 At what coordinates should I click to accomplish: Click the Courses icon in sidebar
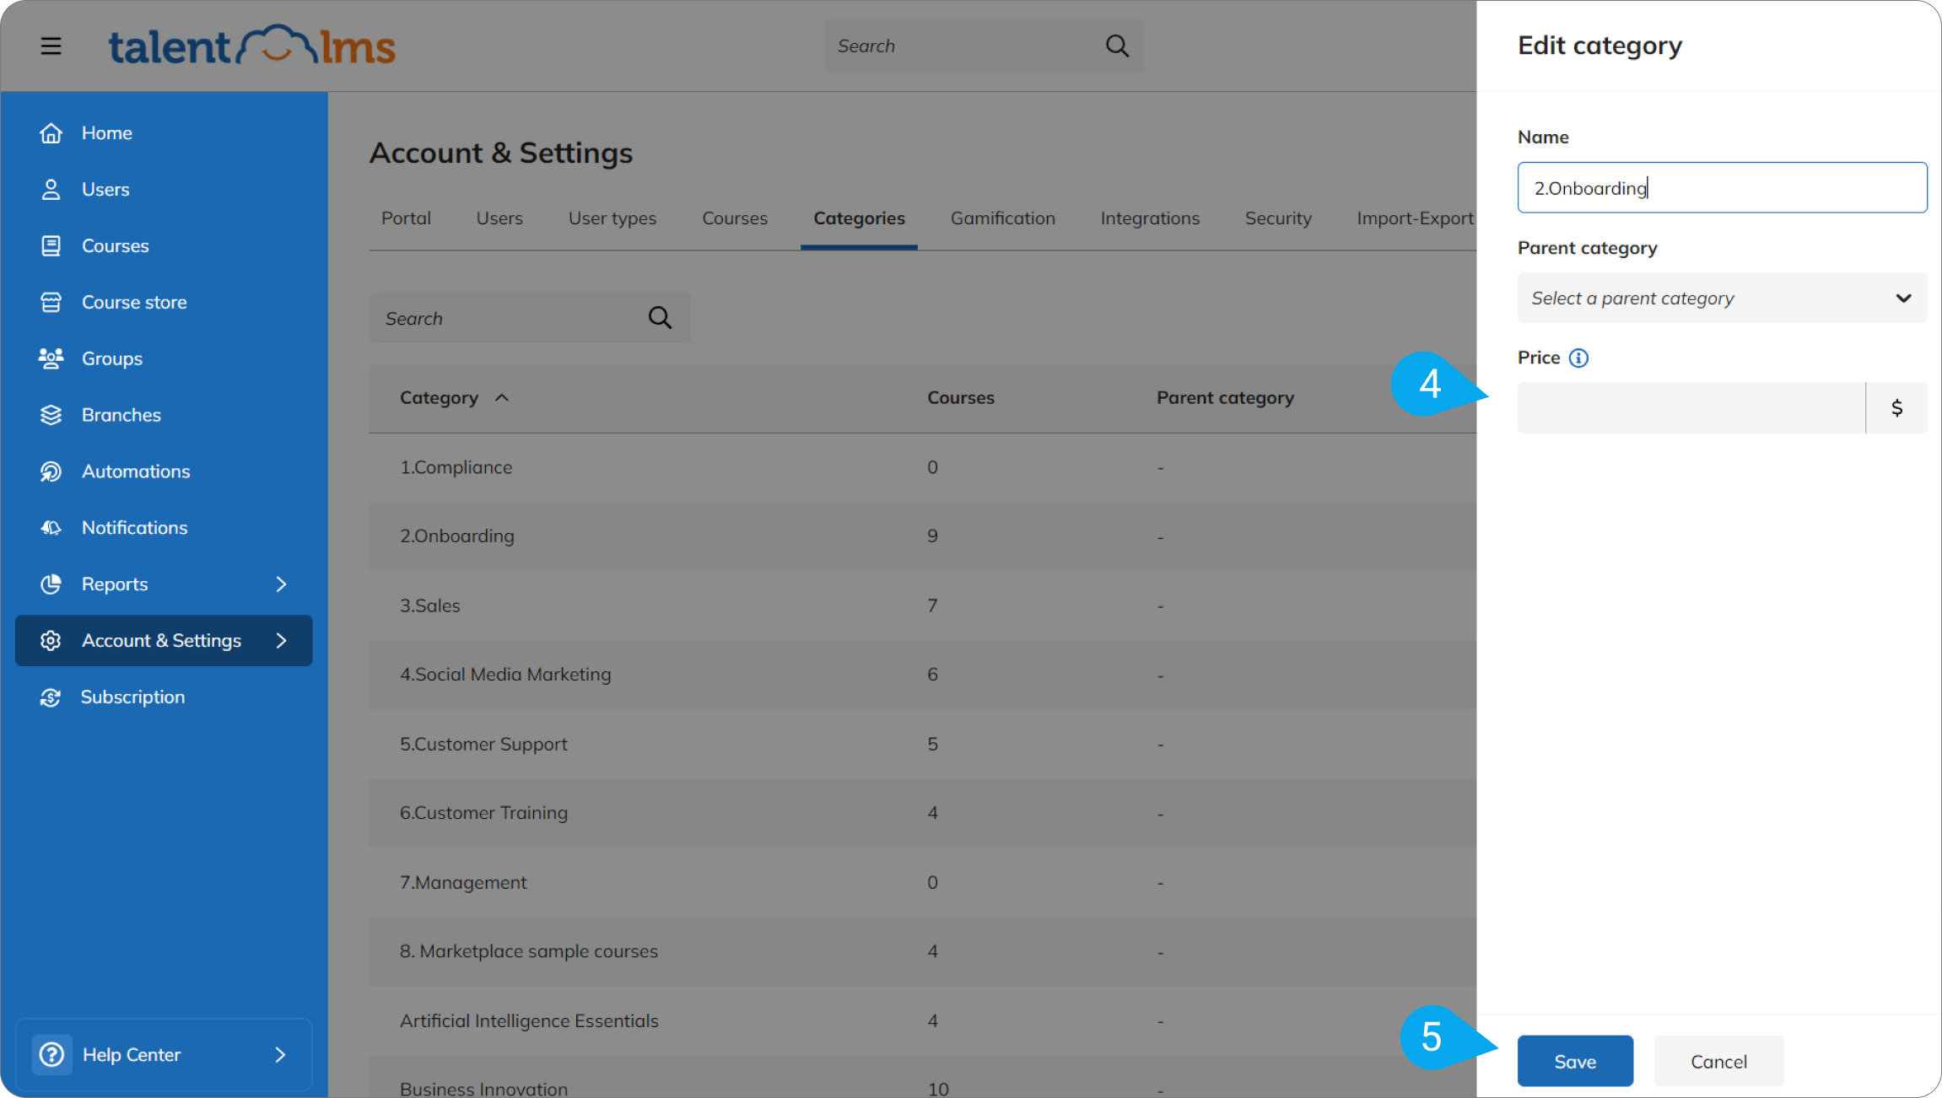[51, 245]
